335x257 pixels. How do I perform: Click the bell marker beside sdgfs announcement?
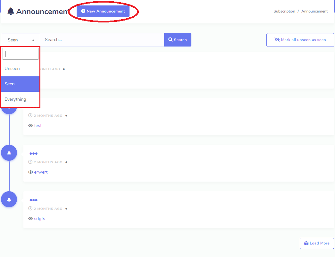9,199
